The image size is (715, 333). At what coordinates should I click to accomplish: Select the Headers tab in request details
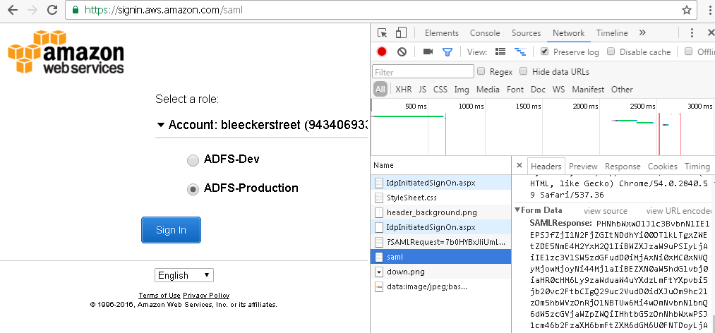pyautogui.click(x=546, y=166)
